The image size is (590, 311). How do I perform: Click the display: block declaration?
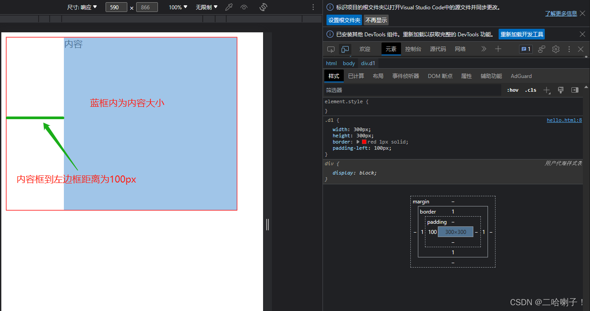(x=354, y=173)
